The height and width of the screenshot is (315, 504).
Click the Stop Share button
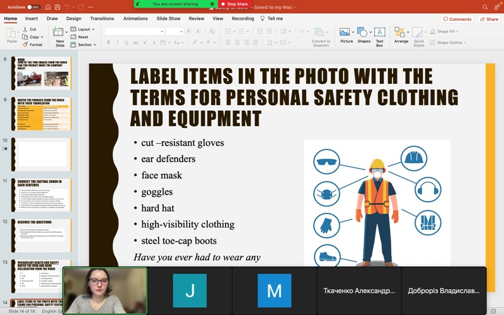coord(234,4)
